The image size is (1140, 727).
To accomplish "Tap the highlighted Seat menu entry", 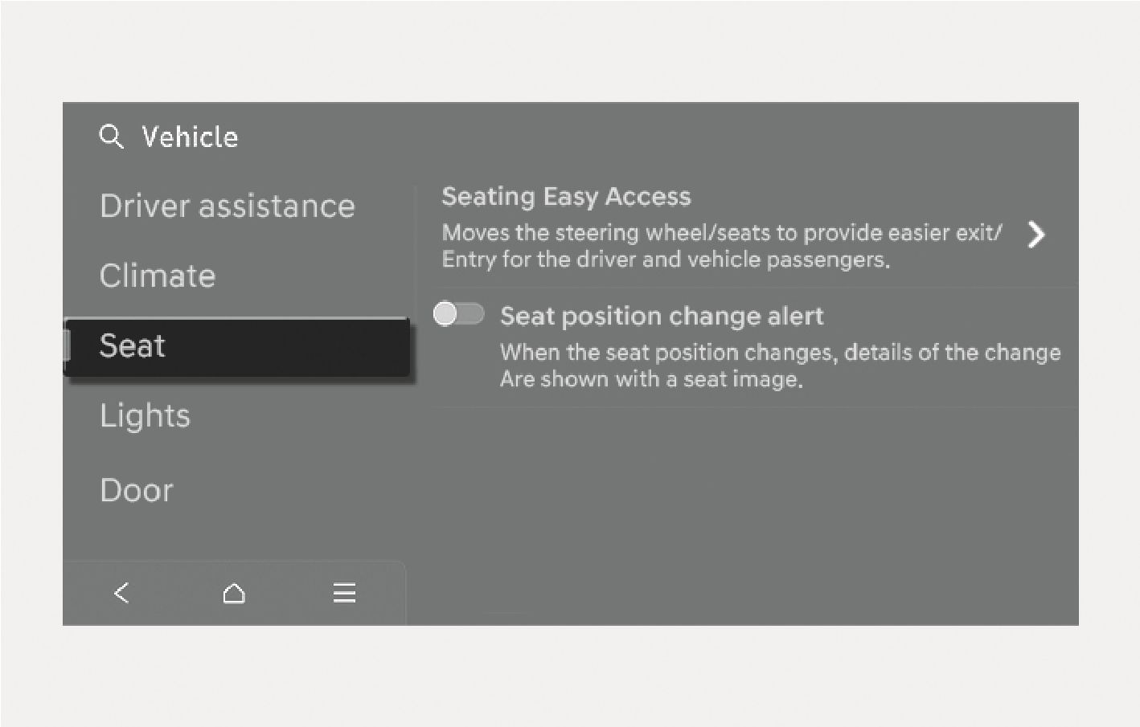I will [x=132, y=346].
